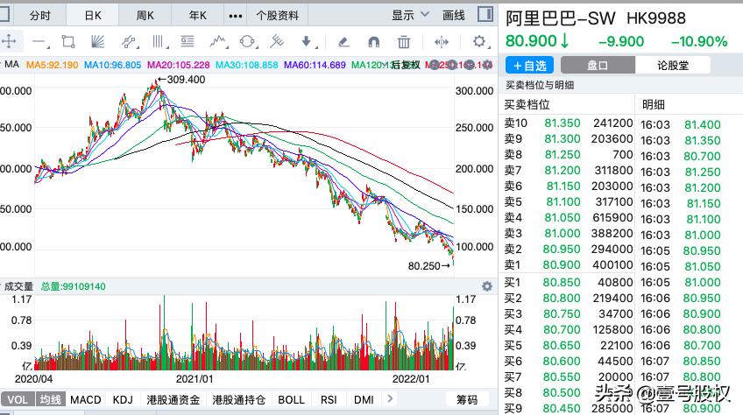Choose the straight line drawing tool
The image size is (743, 415).
[x=39, y=42]
